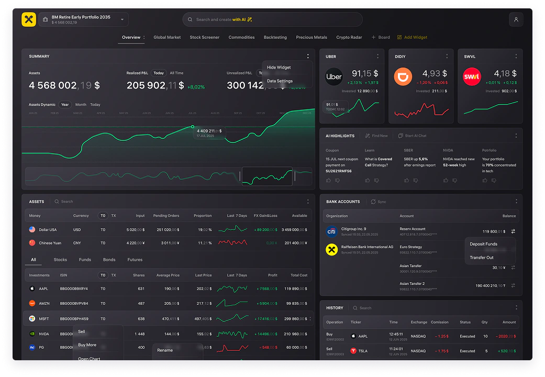Click the AI search bar
Viewport: 545px width, 377px height.
[272, 19]
